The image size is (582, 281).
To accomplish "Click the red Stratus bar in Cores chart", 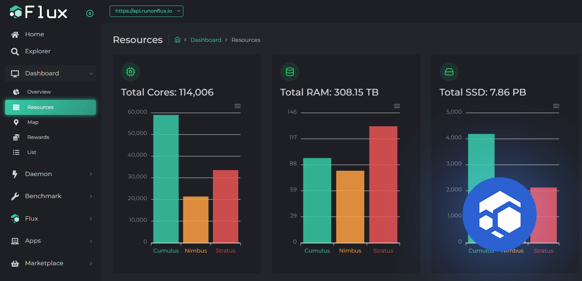I will (x=226, y=206).
